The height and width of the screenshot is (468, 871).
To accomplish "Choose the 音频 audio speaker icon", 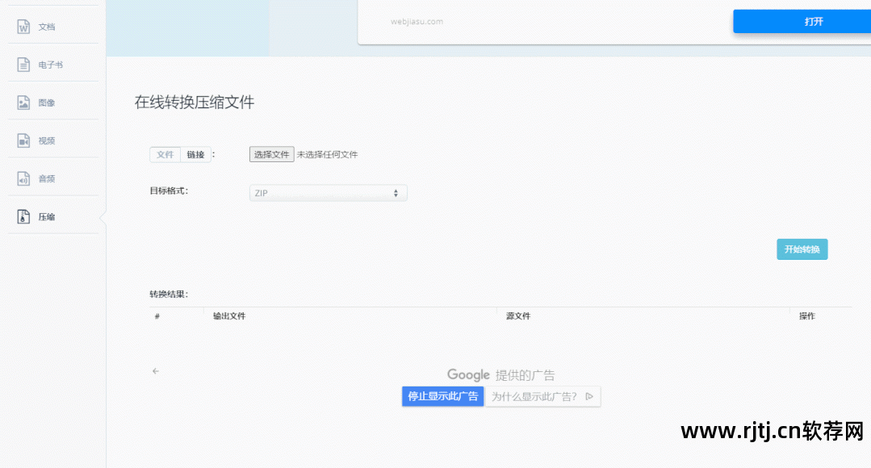I will 23,178.
